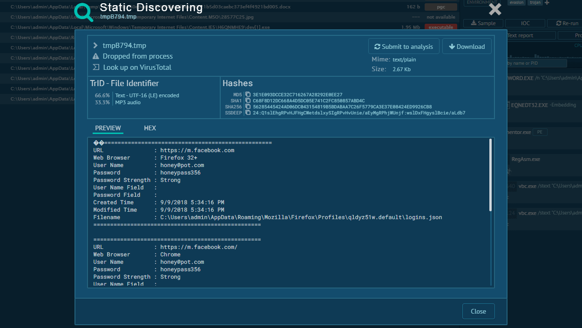Copy the SHA256 hash
Viewport: 582px width, 328px height.
[248, 107]
